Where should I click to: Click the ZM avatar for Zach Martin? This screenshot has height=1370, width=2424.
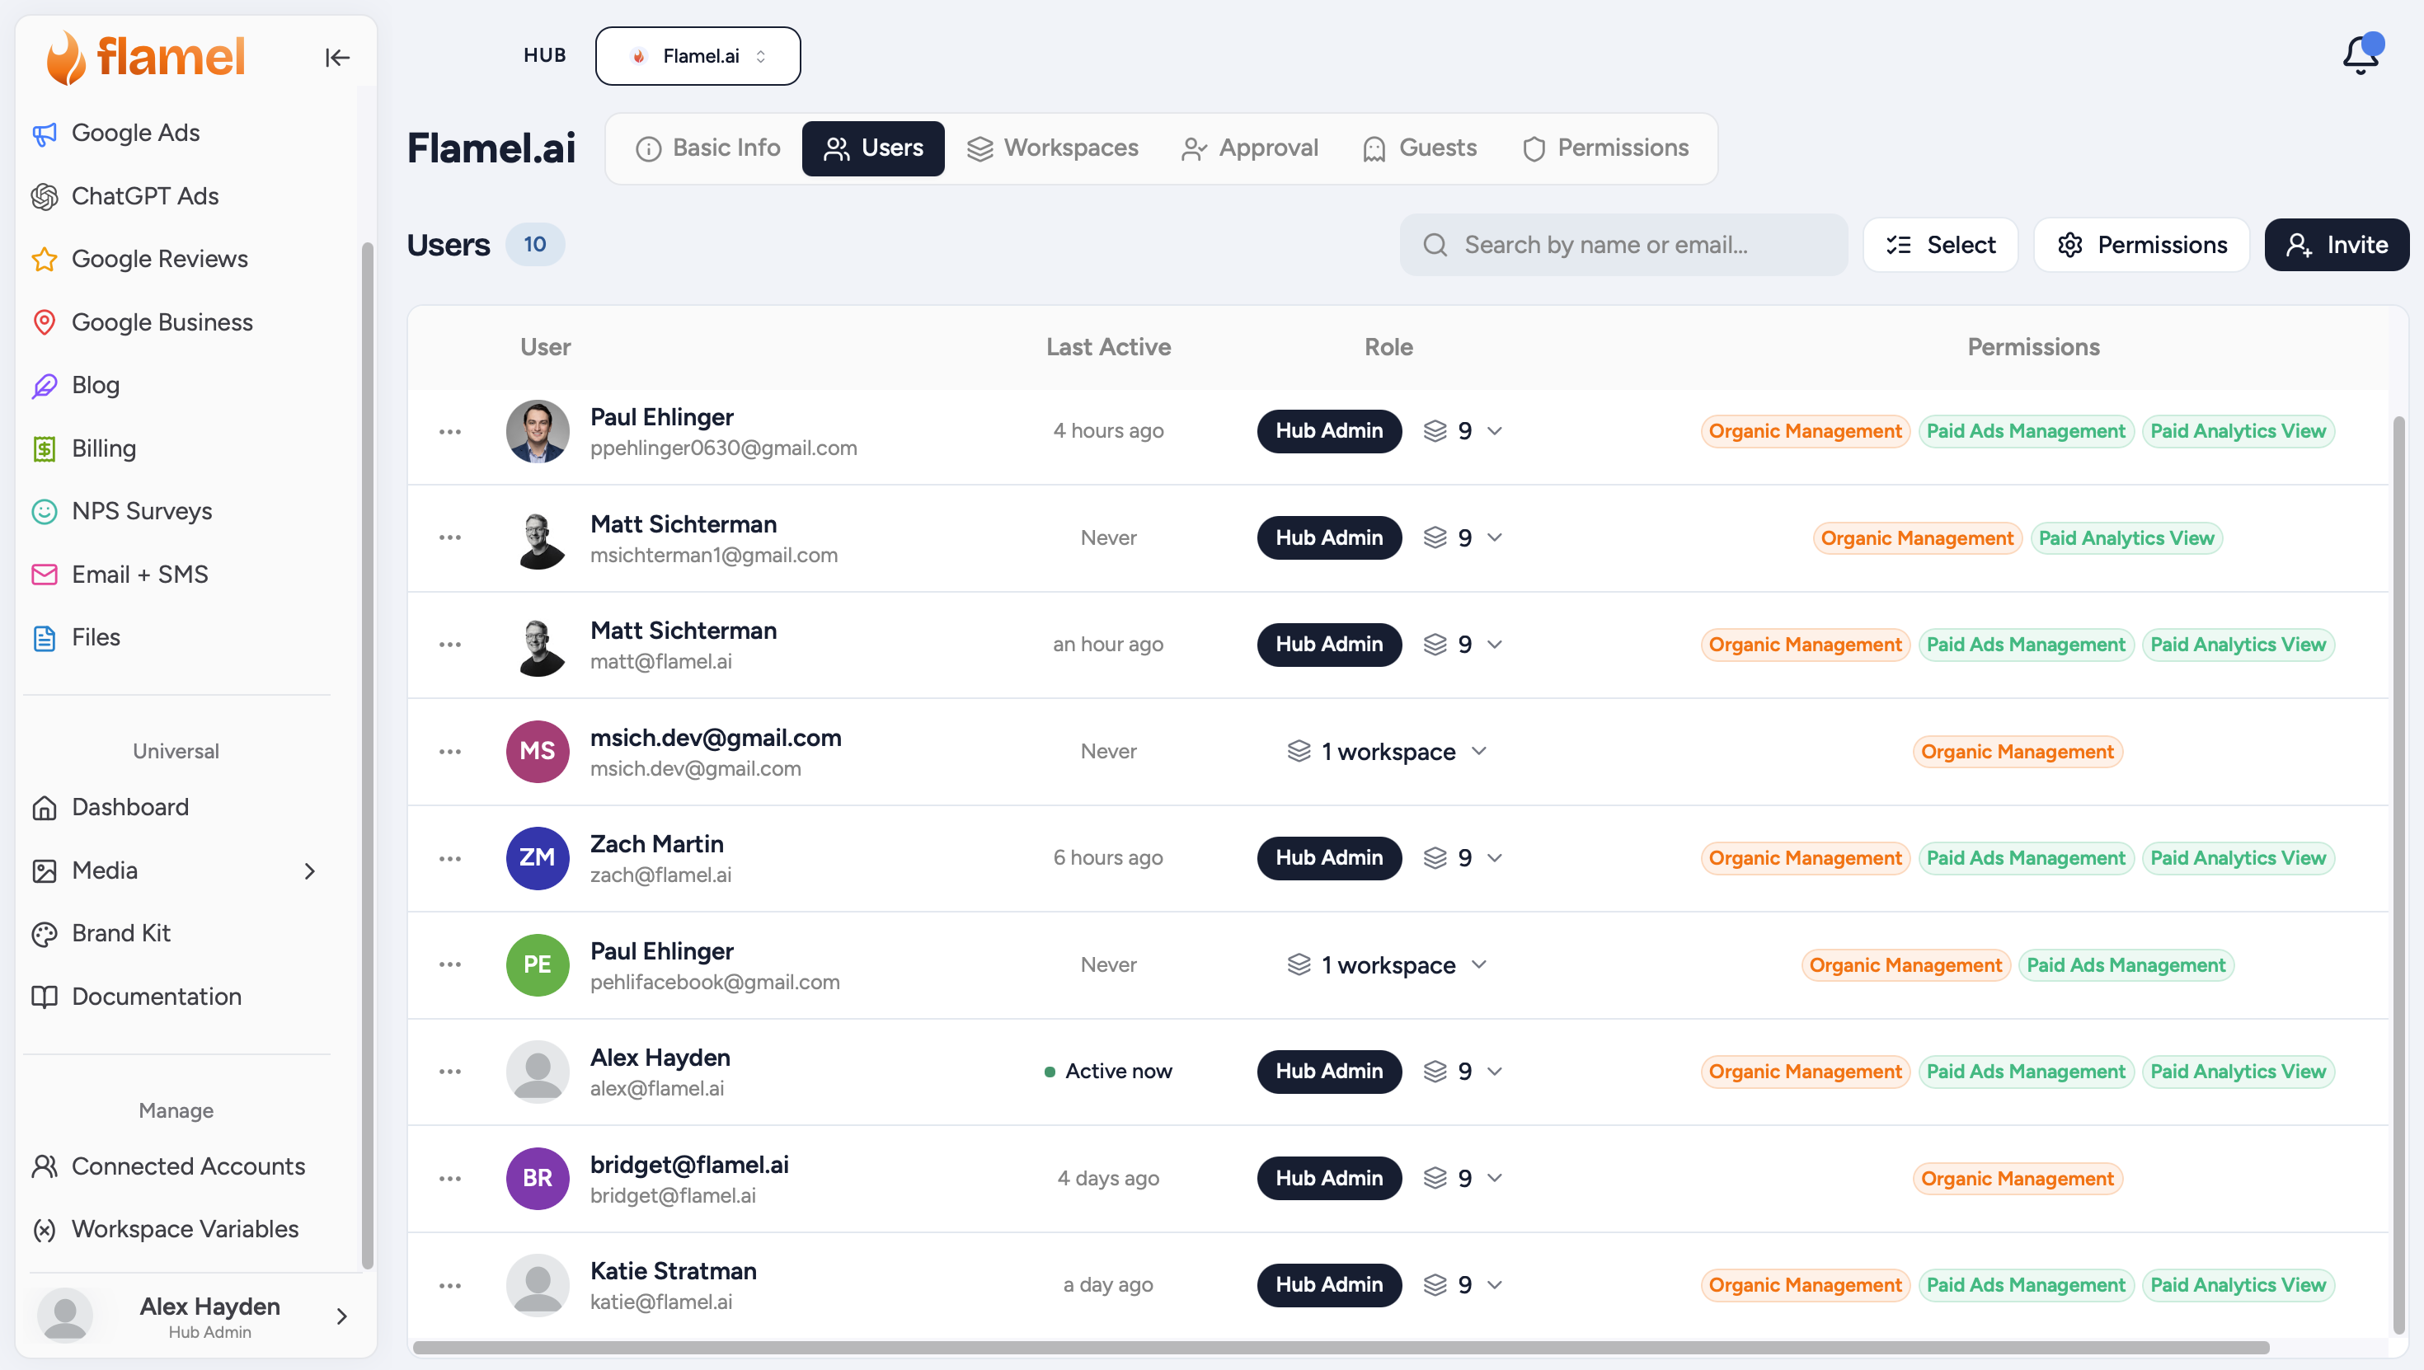[x=538, y=858]
